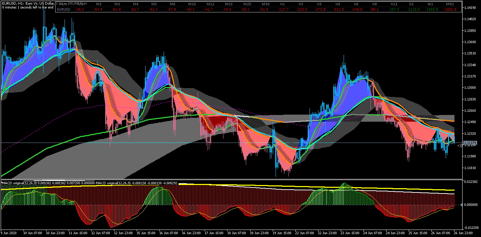Click the M10 column header
The width and height of the screenshot is (481, 237).
click(x=192, y=4)
